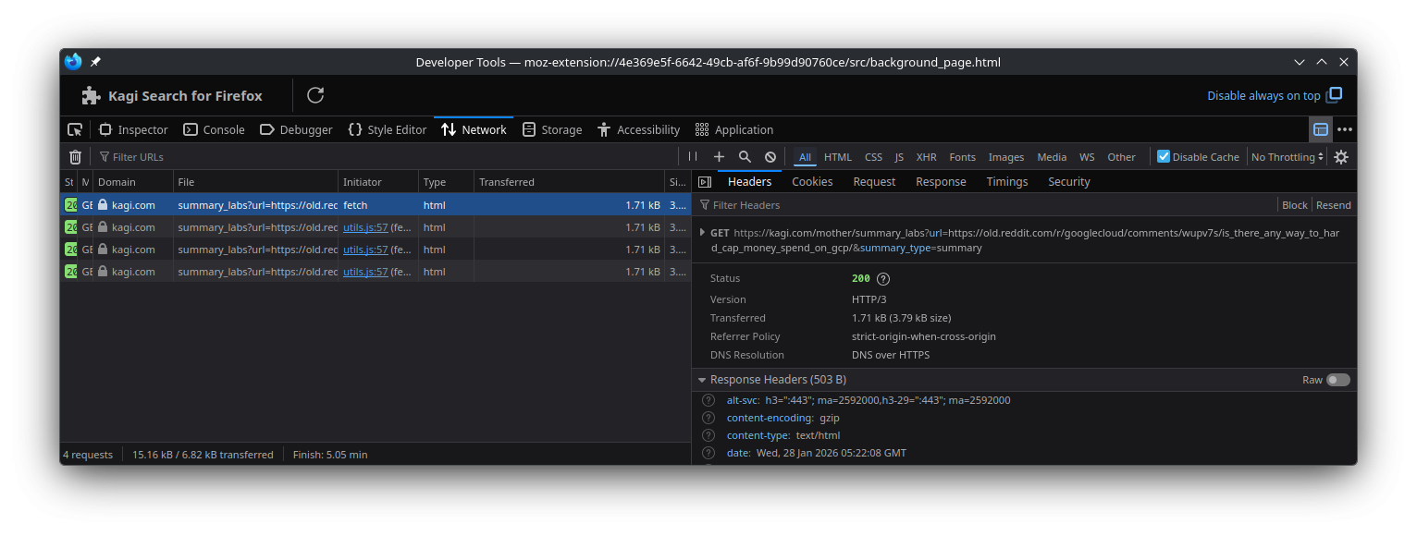
Task: Open the Timings details tab
Action: pyautogui.click(x=1006, y=182)
